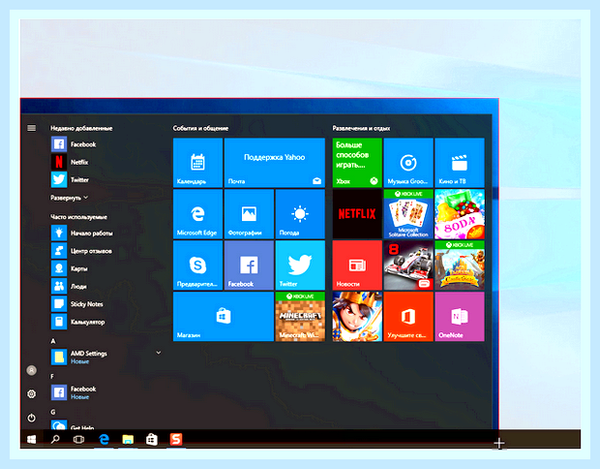
Task: Launch the OneNote tile
Action: point(460,317)
